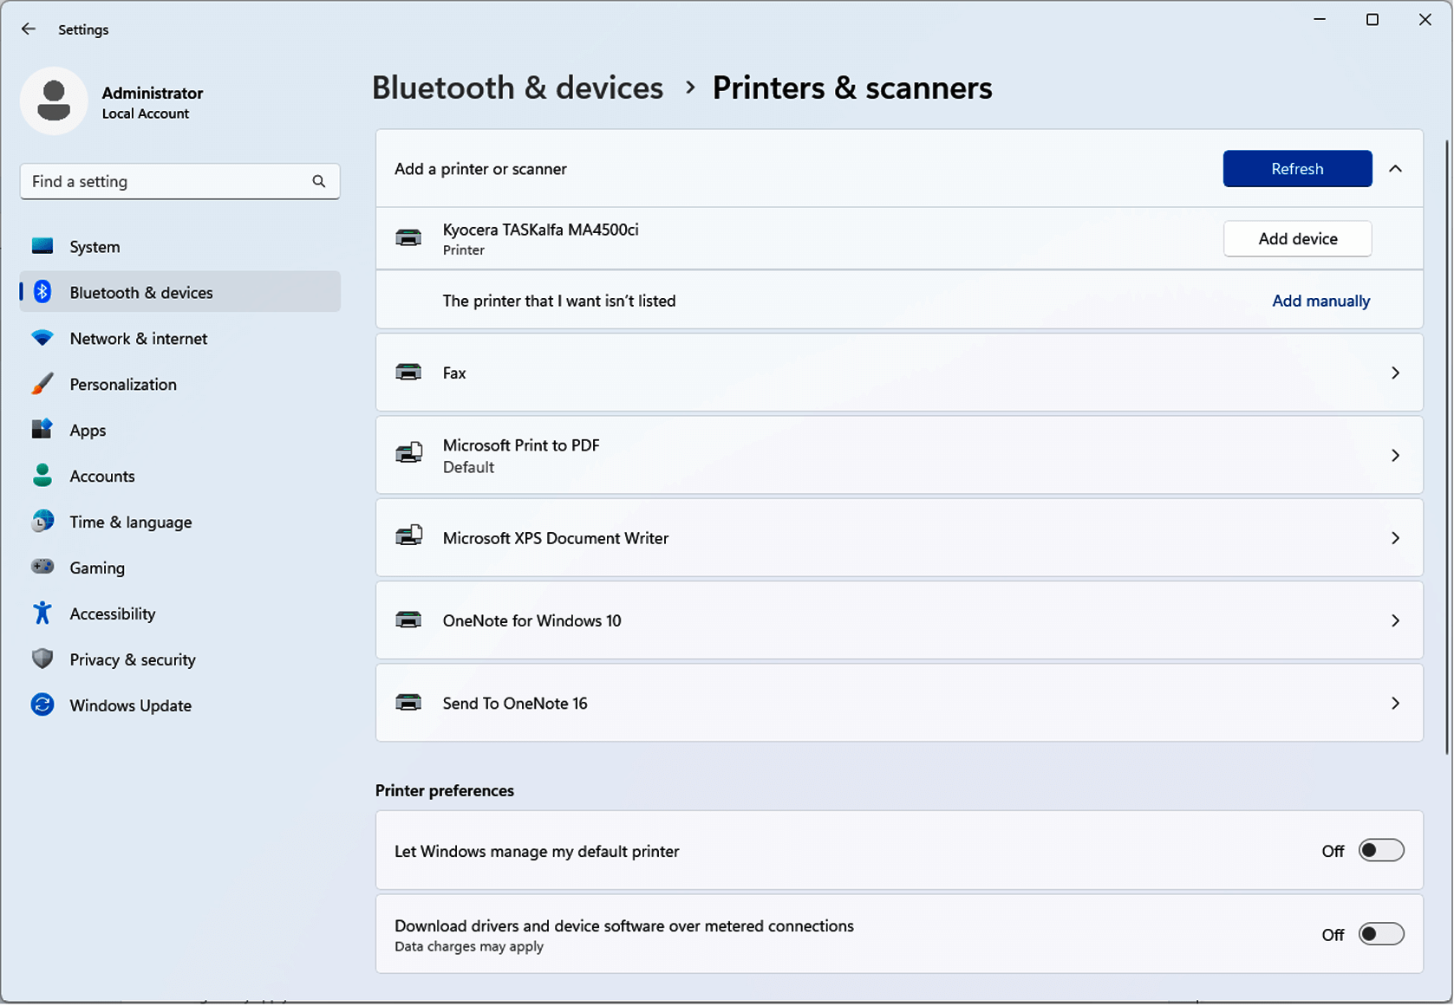Click Add device for Kyocera printer

tap(1297, 238)
